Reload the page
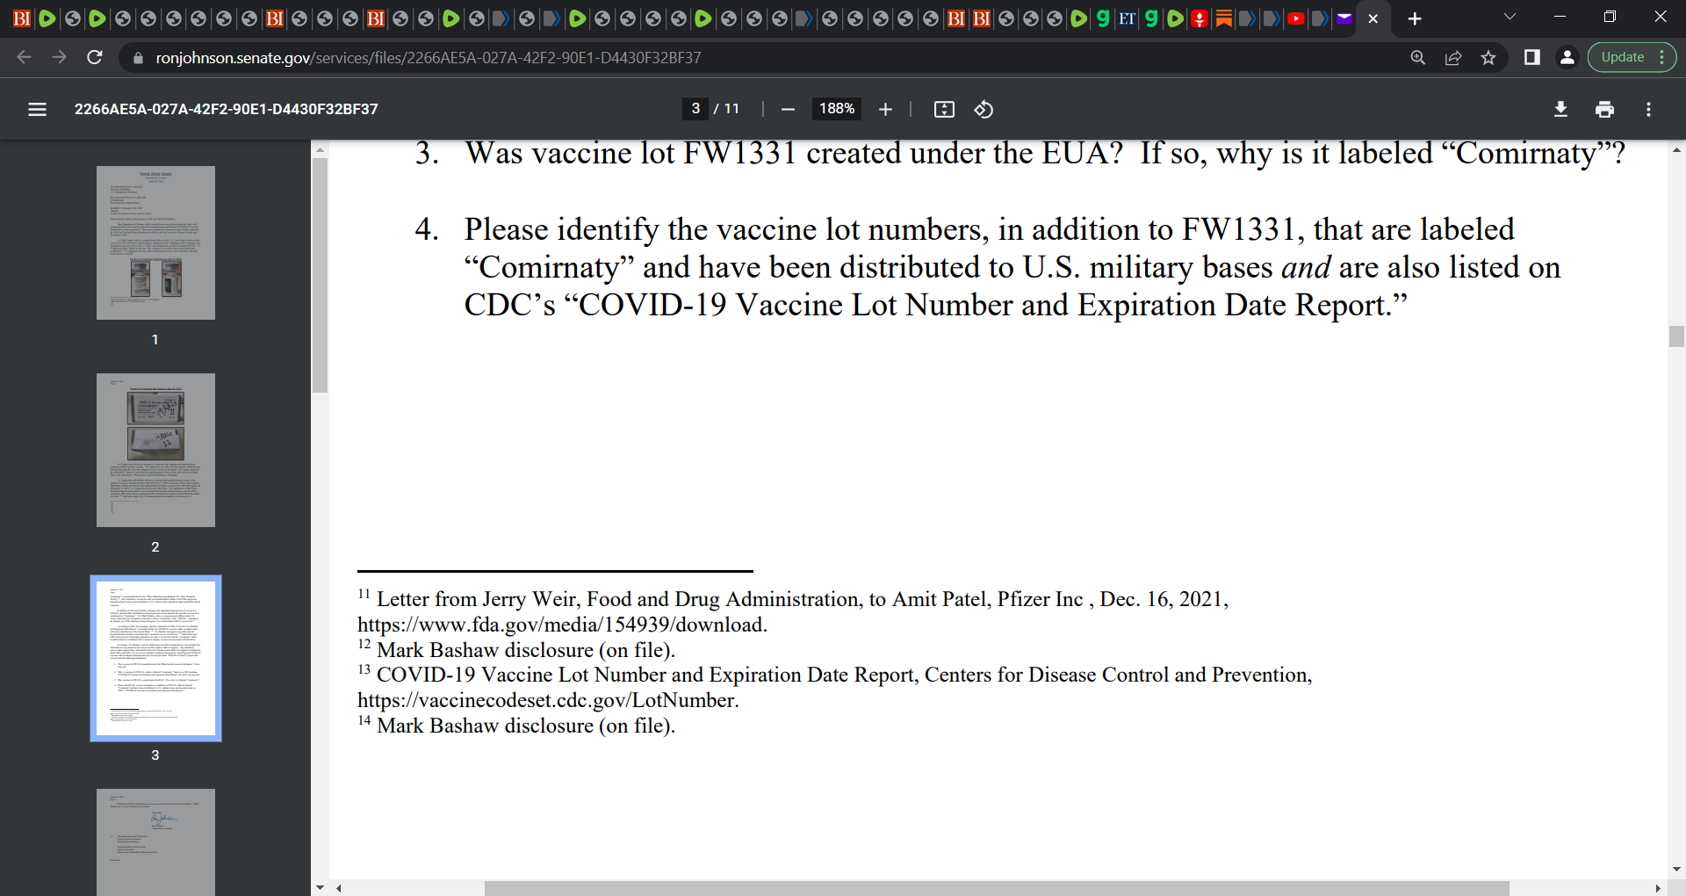Viewport: 1686px width, 896px height. point(95,57)
